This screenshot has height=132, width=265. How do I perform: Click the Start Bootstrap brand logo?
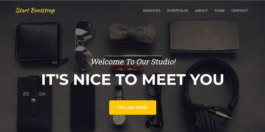pyautogui.click(x=35, y=11)
